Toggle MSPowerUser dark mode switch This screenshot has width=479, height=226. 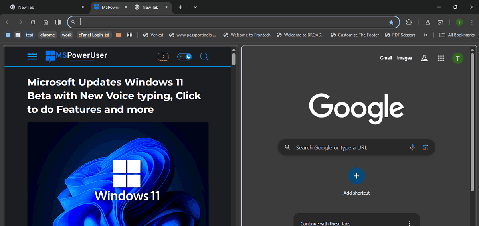[185, 57]
